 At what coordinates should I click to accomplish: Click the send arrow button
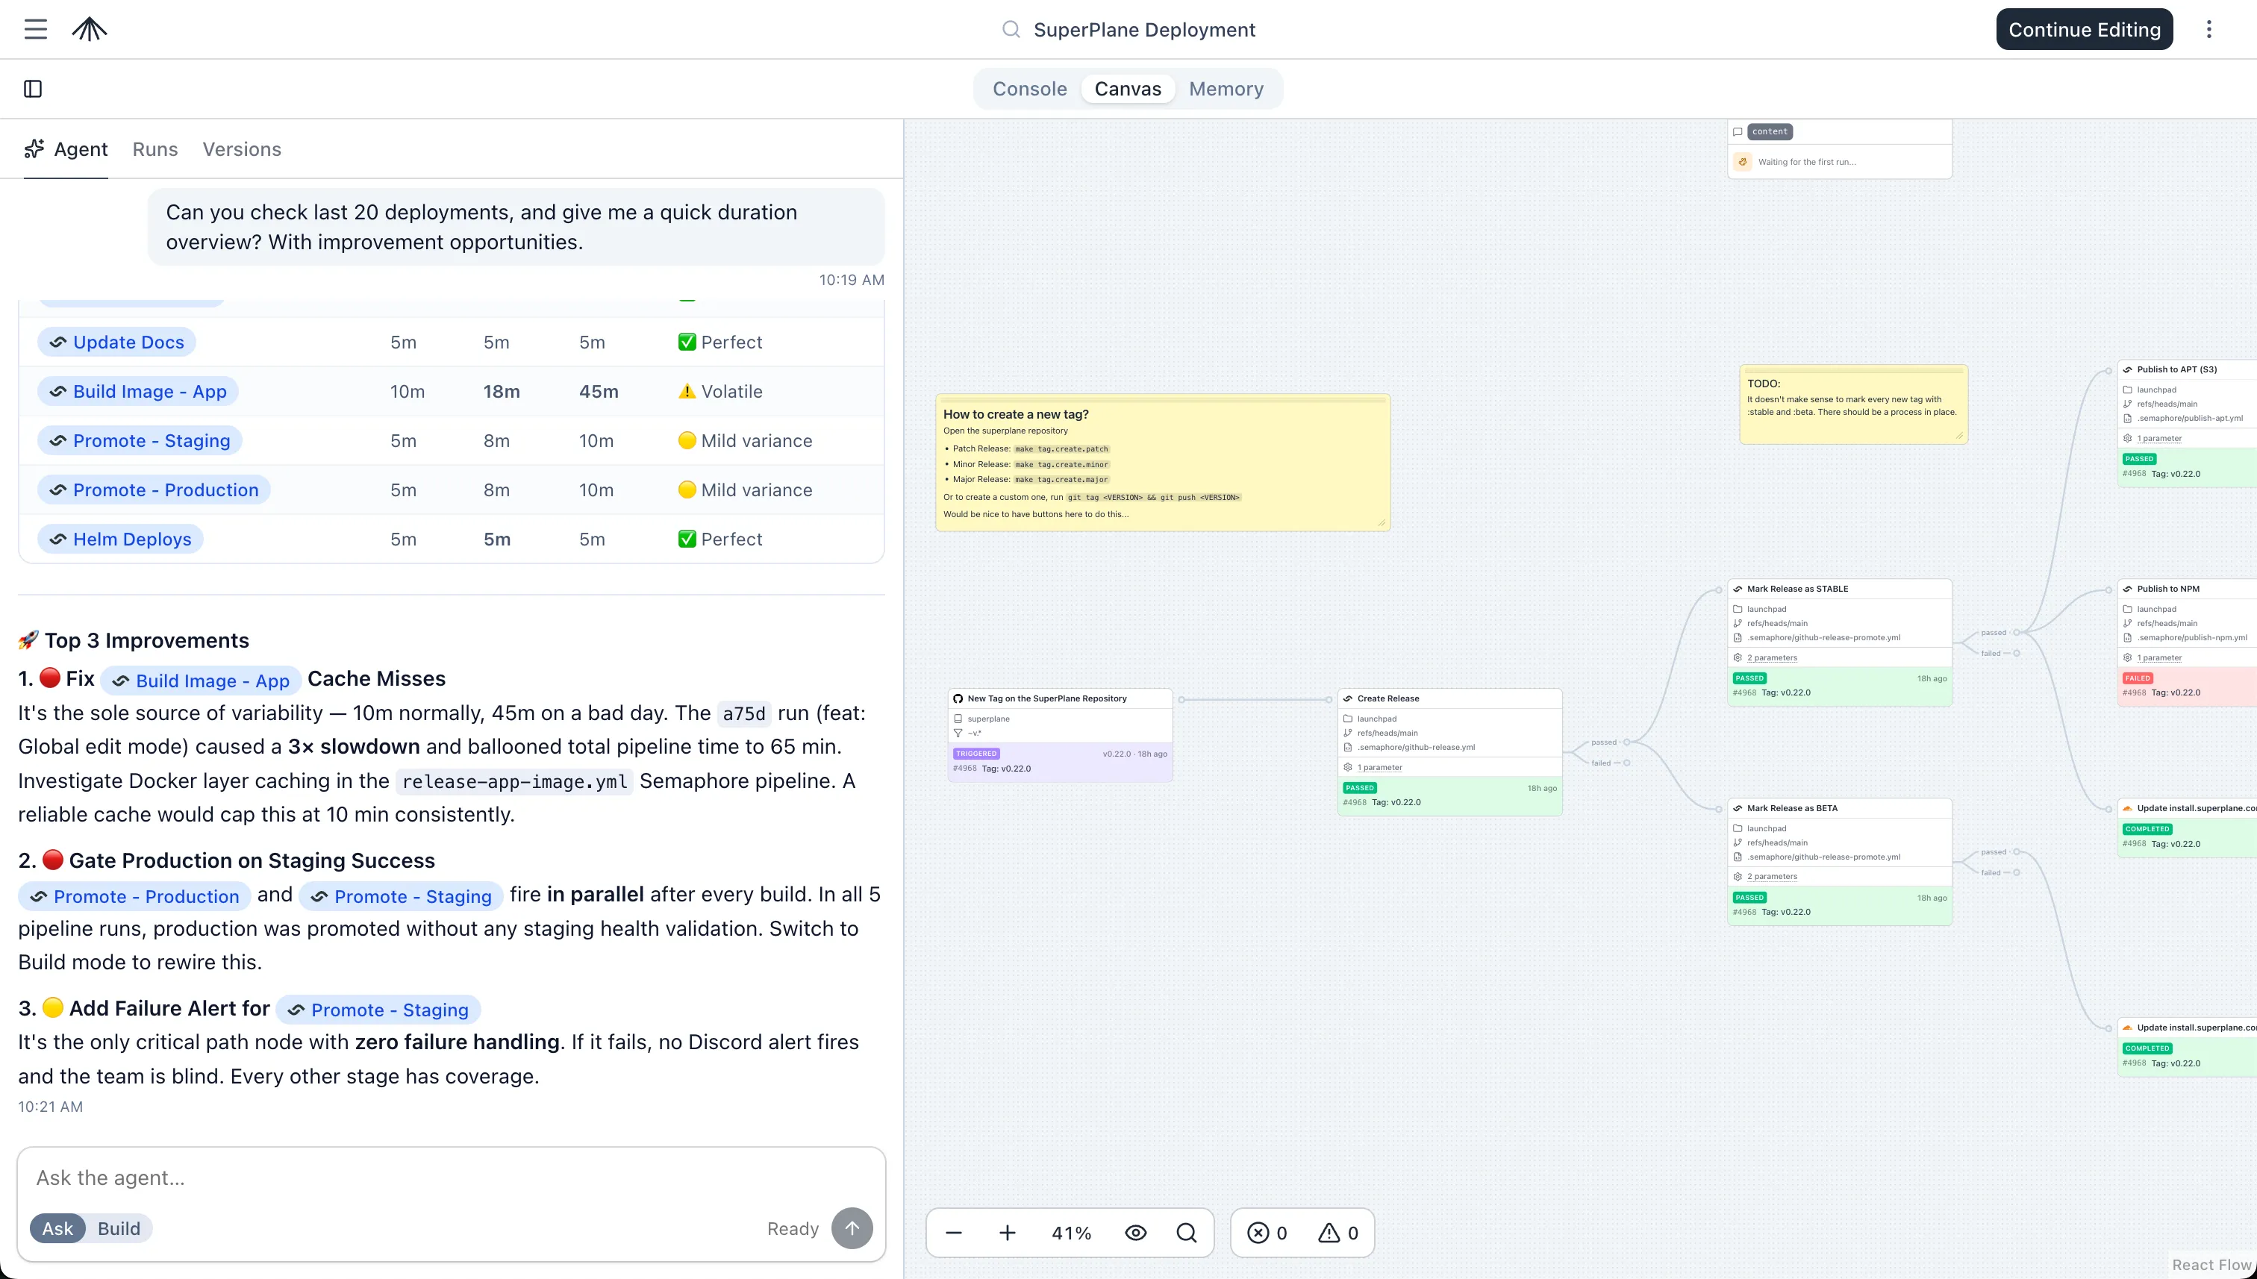pyautogui.click(x=852, y=1228)
